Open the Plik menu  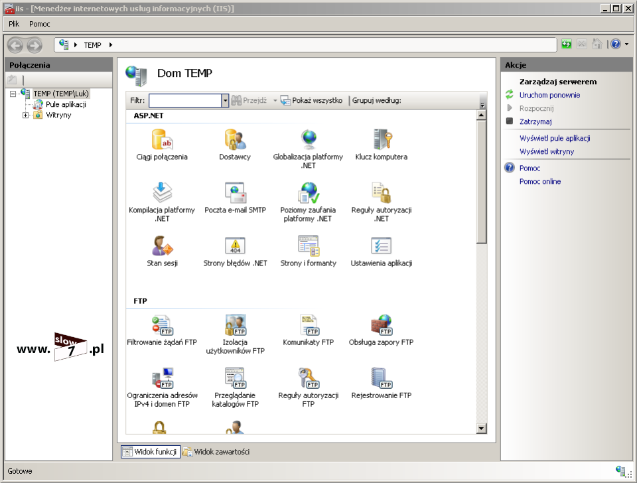(x=14, y=24)
